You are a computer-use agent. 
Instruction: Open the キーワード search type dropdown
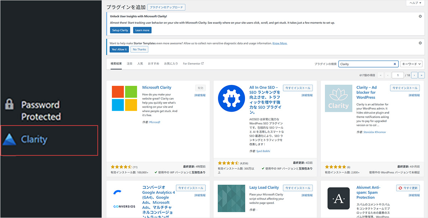tap(411, 64)
